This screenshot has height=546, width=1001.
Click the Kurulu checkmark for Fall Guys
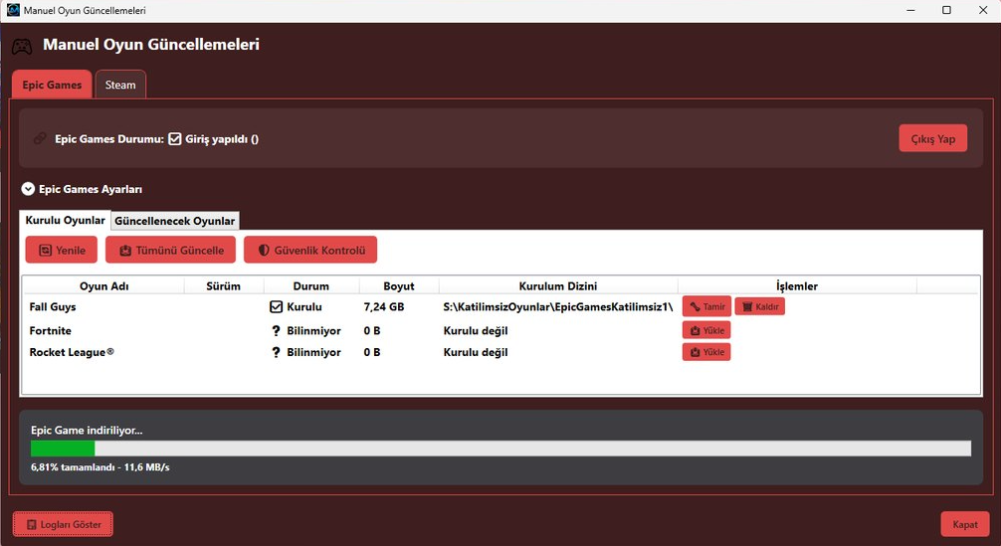point(277,307)
